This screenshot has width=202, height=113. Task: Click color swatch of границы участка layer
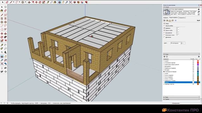pyautogui.click(x=198, y=84)
